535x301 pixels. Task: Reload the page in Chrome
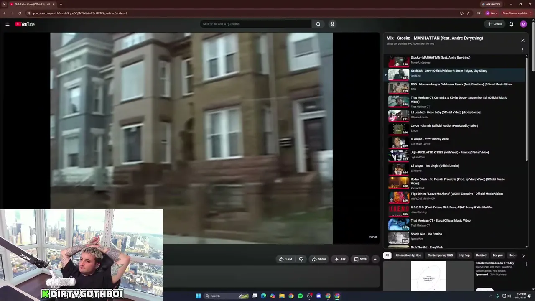[20, 13]
